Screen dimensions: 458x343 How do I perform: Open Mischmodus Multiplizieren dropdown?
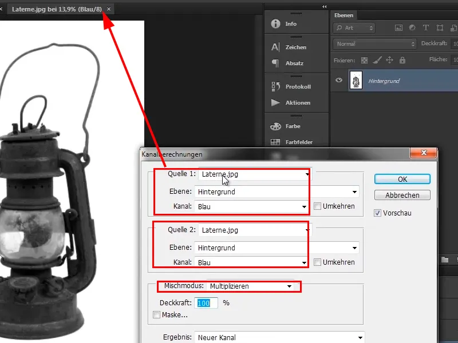250,286
